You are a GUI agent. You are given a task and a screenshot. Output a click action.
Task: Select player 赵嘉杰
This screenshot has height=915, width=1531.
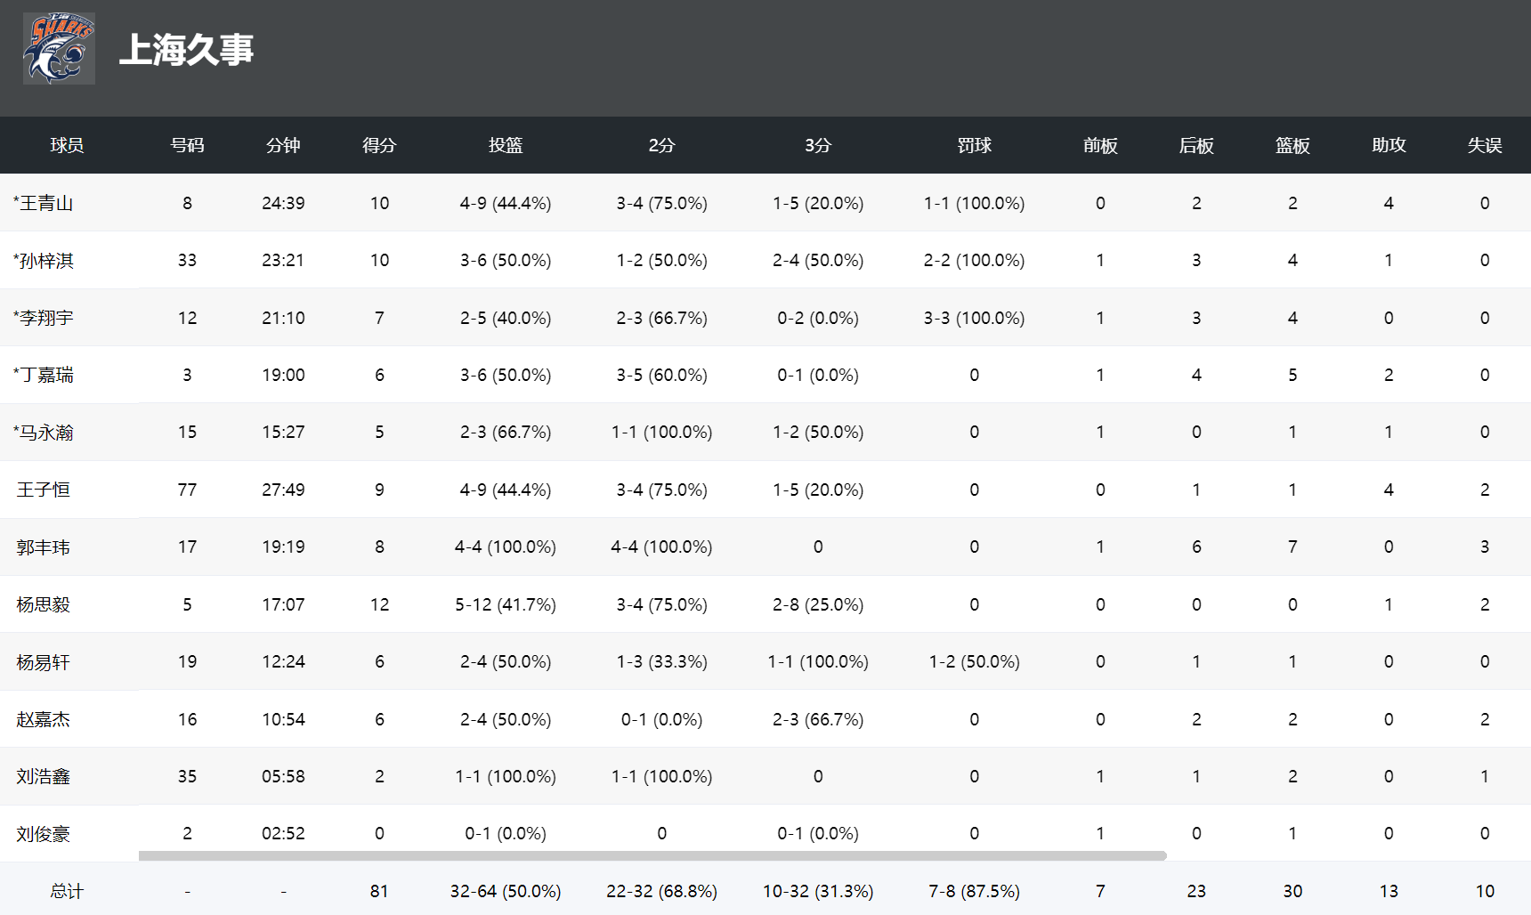43,719
